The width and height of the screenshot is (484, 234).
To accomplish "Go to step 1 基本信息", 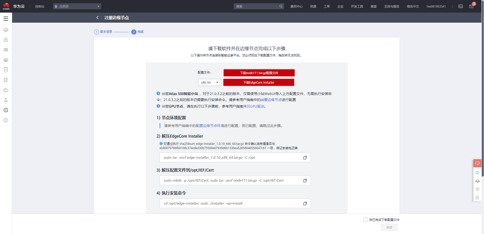I will click(x=103, y=32).
